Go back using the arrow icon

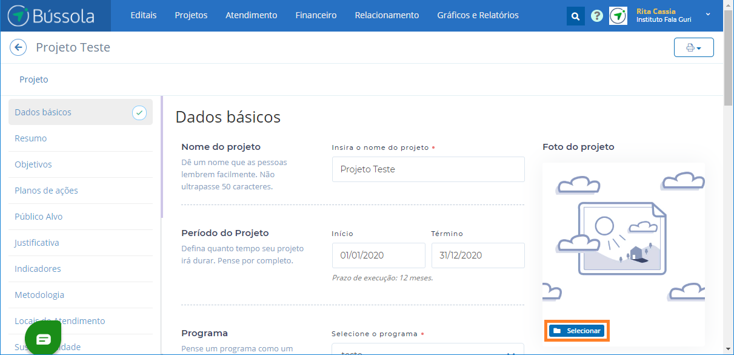pos(18,47)
